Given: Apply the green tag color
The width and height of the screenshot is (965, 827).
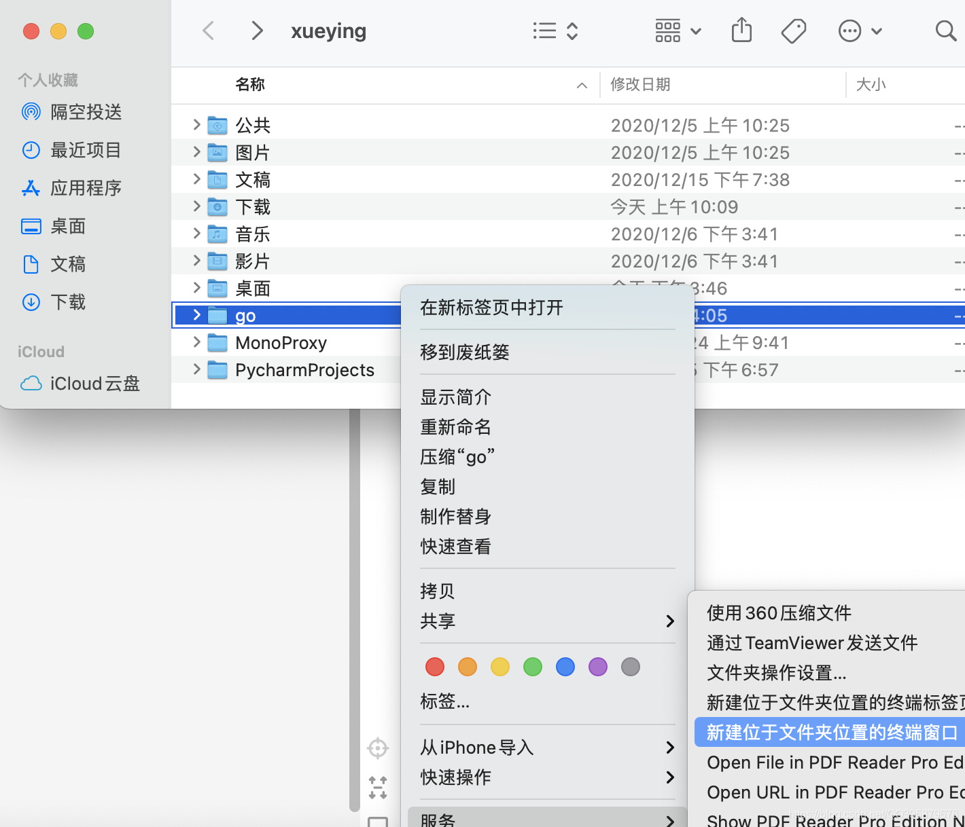Looking at the screenshot, I should point(533,667).
